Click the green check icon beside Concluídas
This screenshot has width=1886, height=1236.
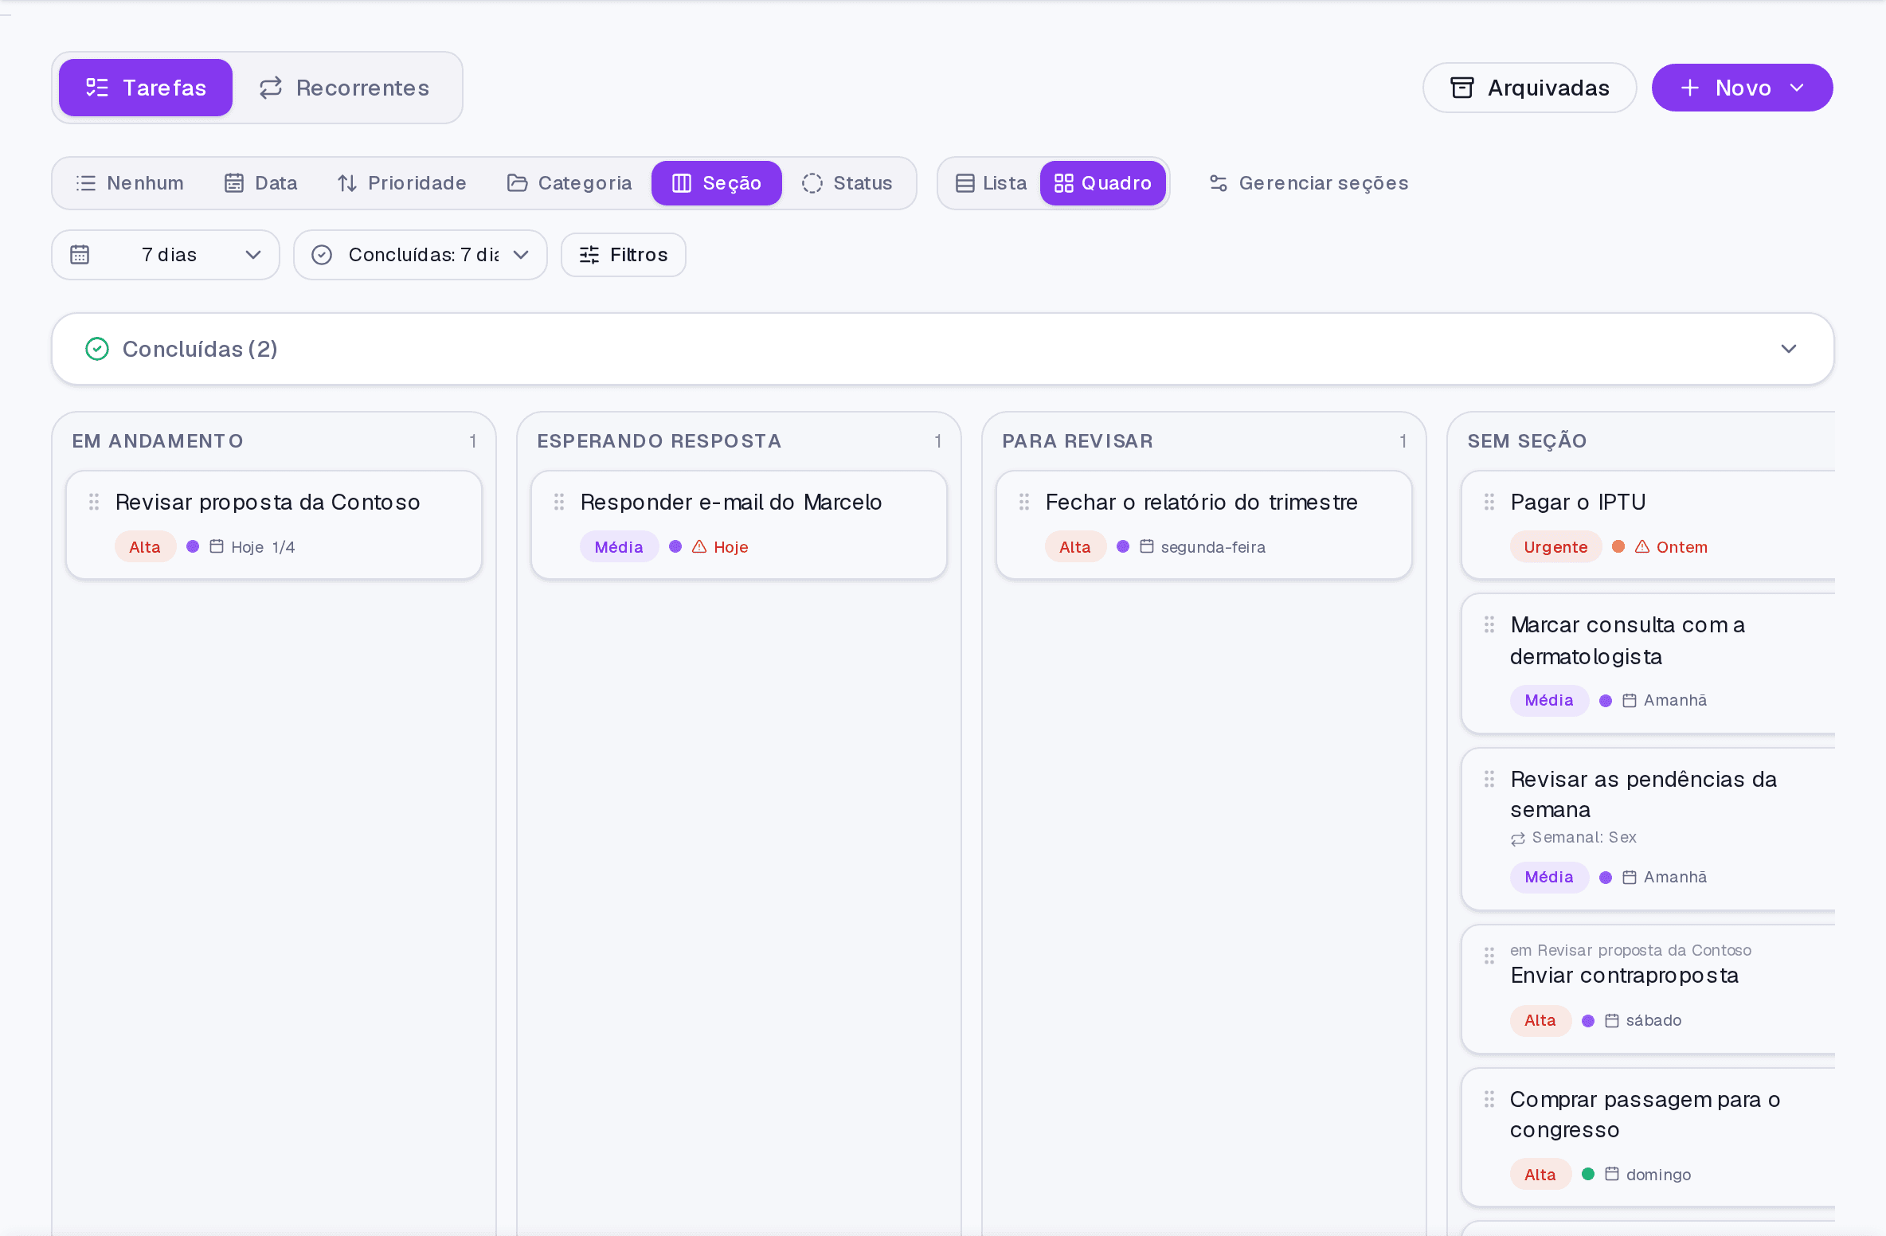coord(97,349)
